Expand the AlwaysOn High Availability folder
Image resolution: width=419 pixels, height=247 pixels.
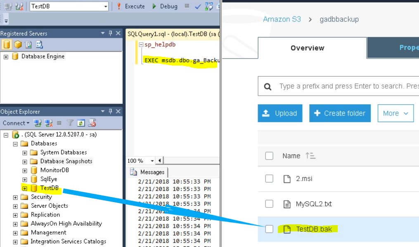click(15, 224)
